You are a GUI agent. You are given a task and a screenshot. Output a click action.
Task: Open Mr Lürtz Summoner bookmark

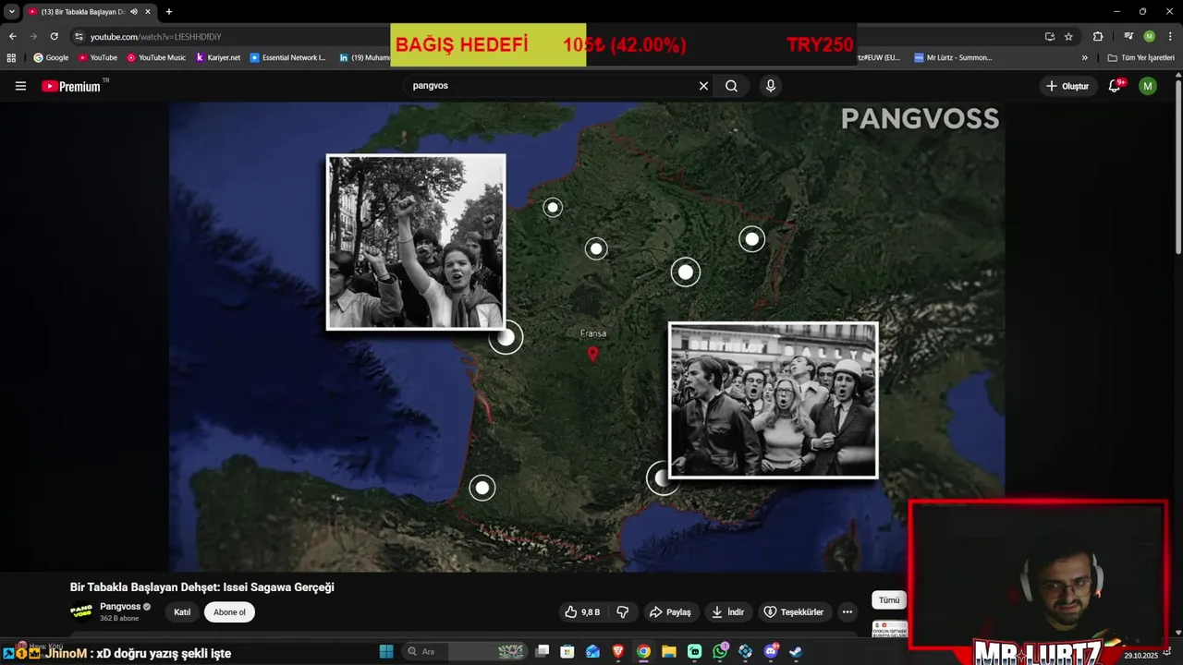[953, 57]
